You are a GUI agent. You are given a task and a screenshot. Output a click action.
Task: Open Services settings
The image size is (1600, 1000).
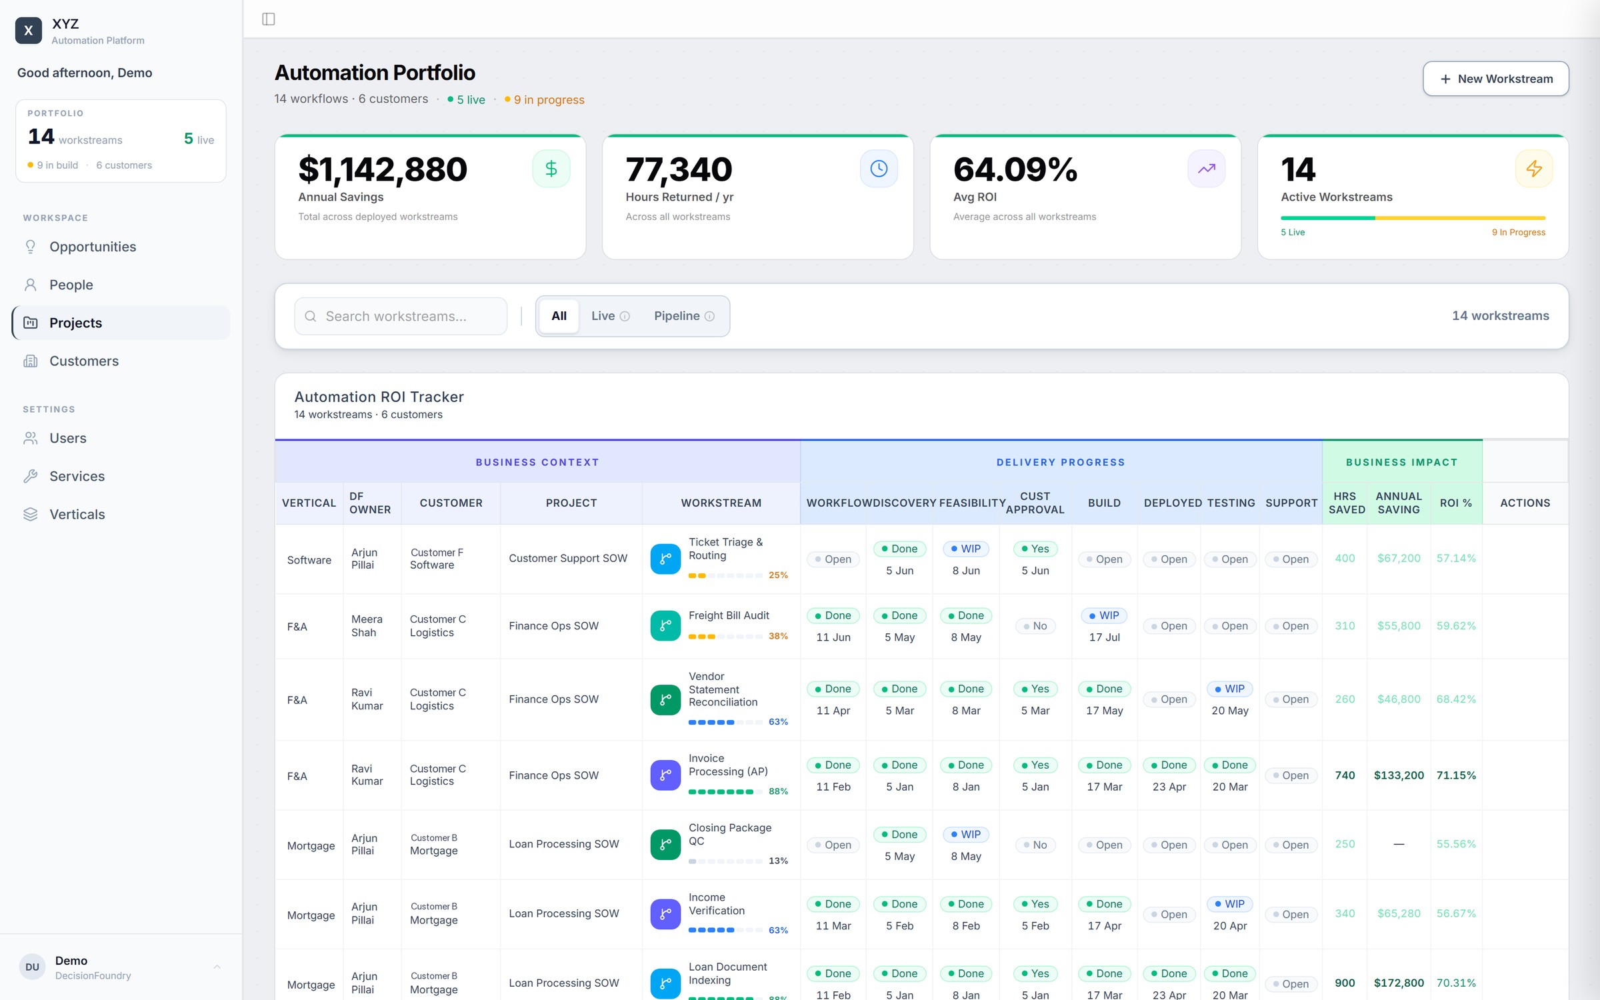coord(121,476)
